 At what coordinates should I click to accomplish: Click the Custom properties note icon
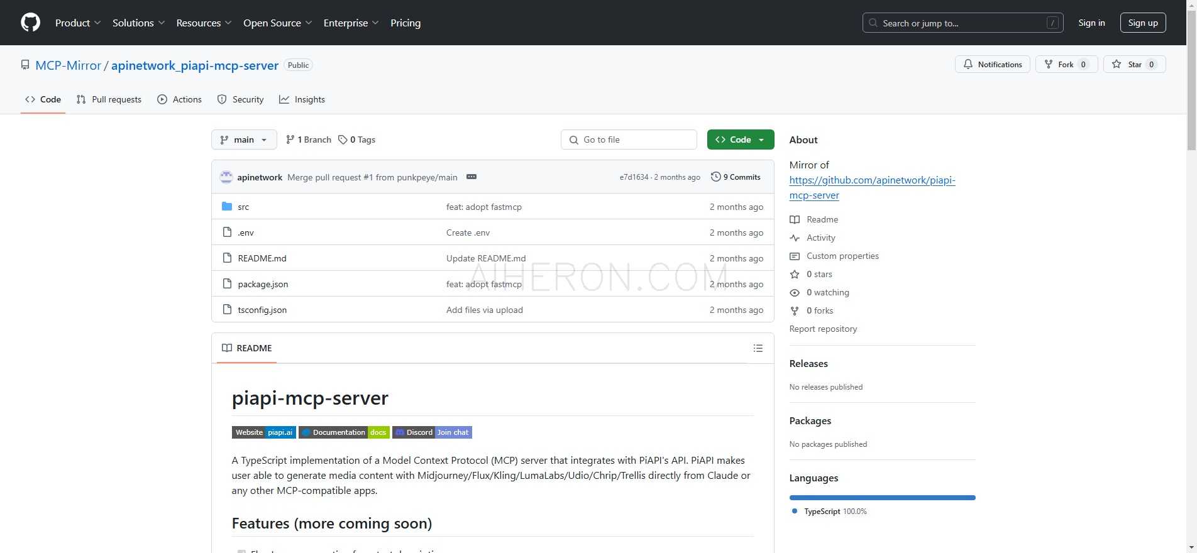click(x=795, y=256)
